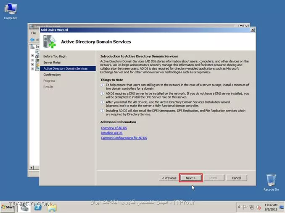Viewport: 285px width, 213px height.
Task: Go to the Server Roles step
Action: tap(52, 62)
